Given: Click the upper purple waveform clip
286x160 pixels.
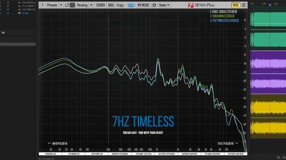Looking at the screenshot, I should 268,63.
